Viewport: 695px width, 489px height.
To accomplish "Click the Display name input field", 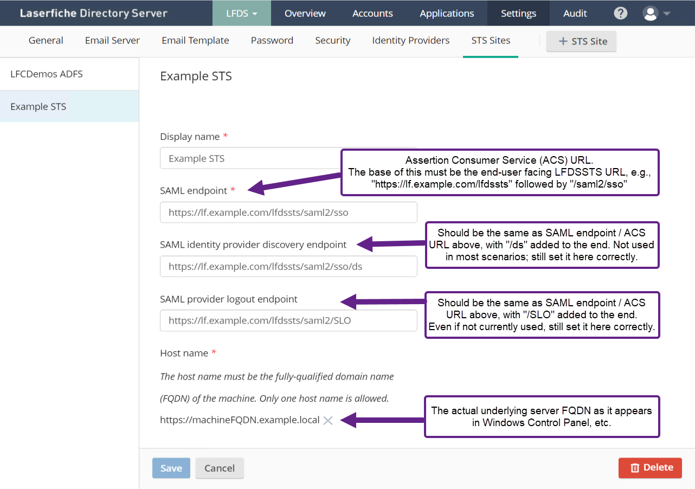I will tap(288, 158).
